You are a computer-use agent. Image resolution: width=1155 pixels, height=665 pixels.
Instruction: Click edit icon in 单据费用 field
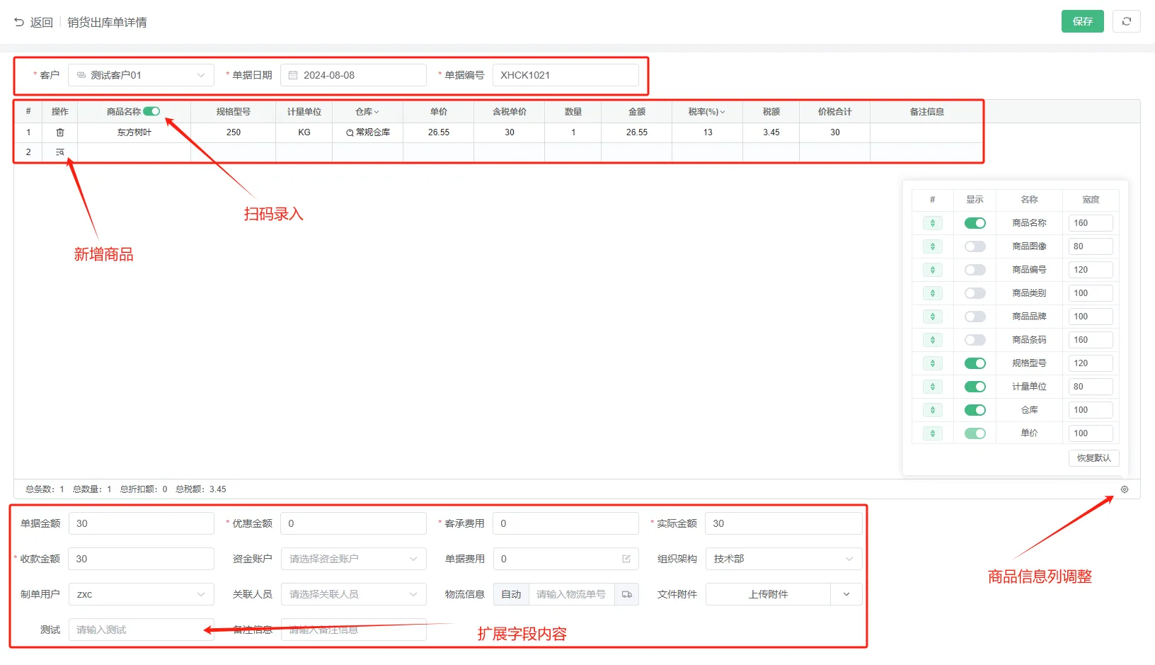626,559
